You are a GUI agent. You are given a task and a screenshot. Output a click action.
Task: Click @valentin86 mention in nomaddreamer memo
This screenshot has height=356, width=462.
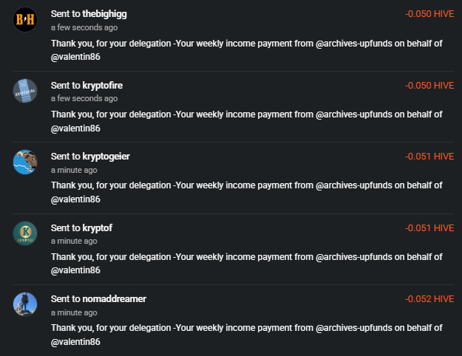point(75,342)
